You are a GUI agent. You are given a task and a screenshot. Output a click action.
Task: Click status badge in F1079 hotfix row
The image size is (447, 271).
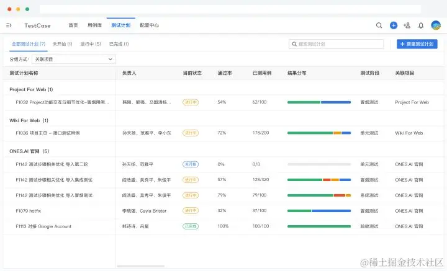191,211
